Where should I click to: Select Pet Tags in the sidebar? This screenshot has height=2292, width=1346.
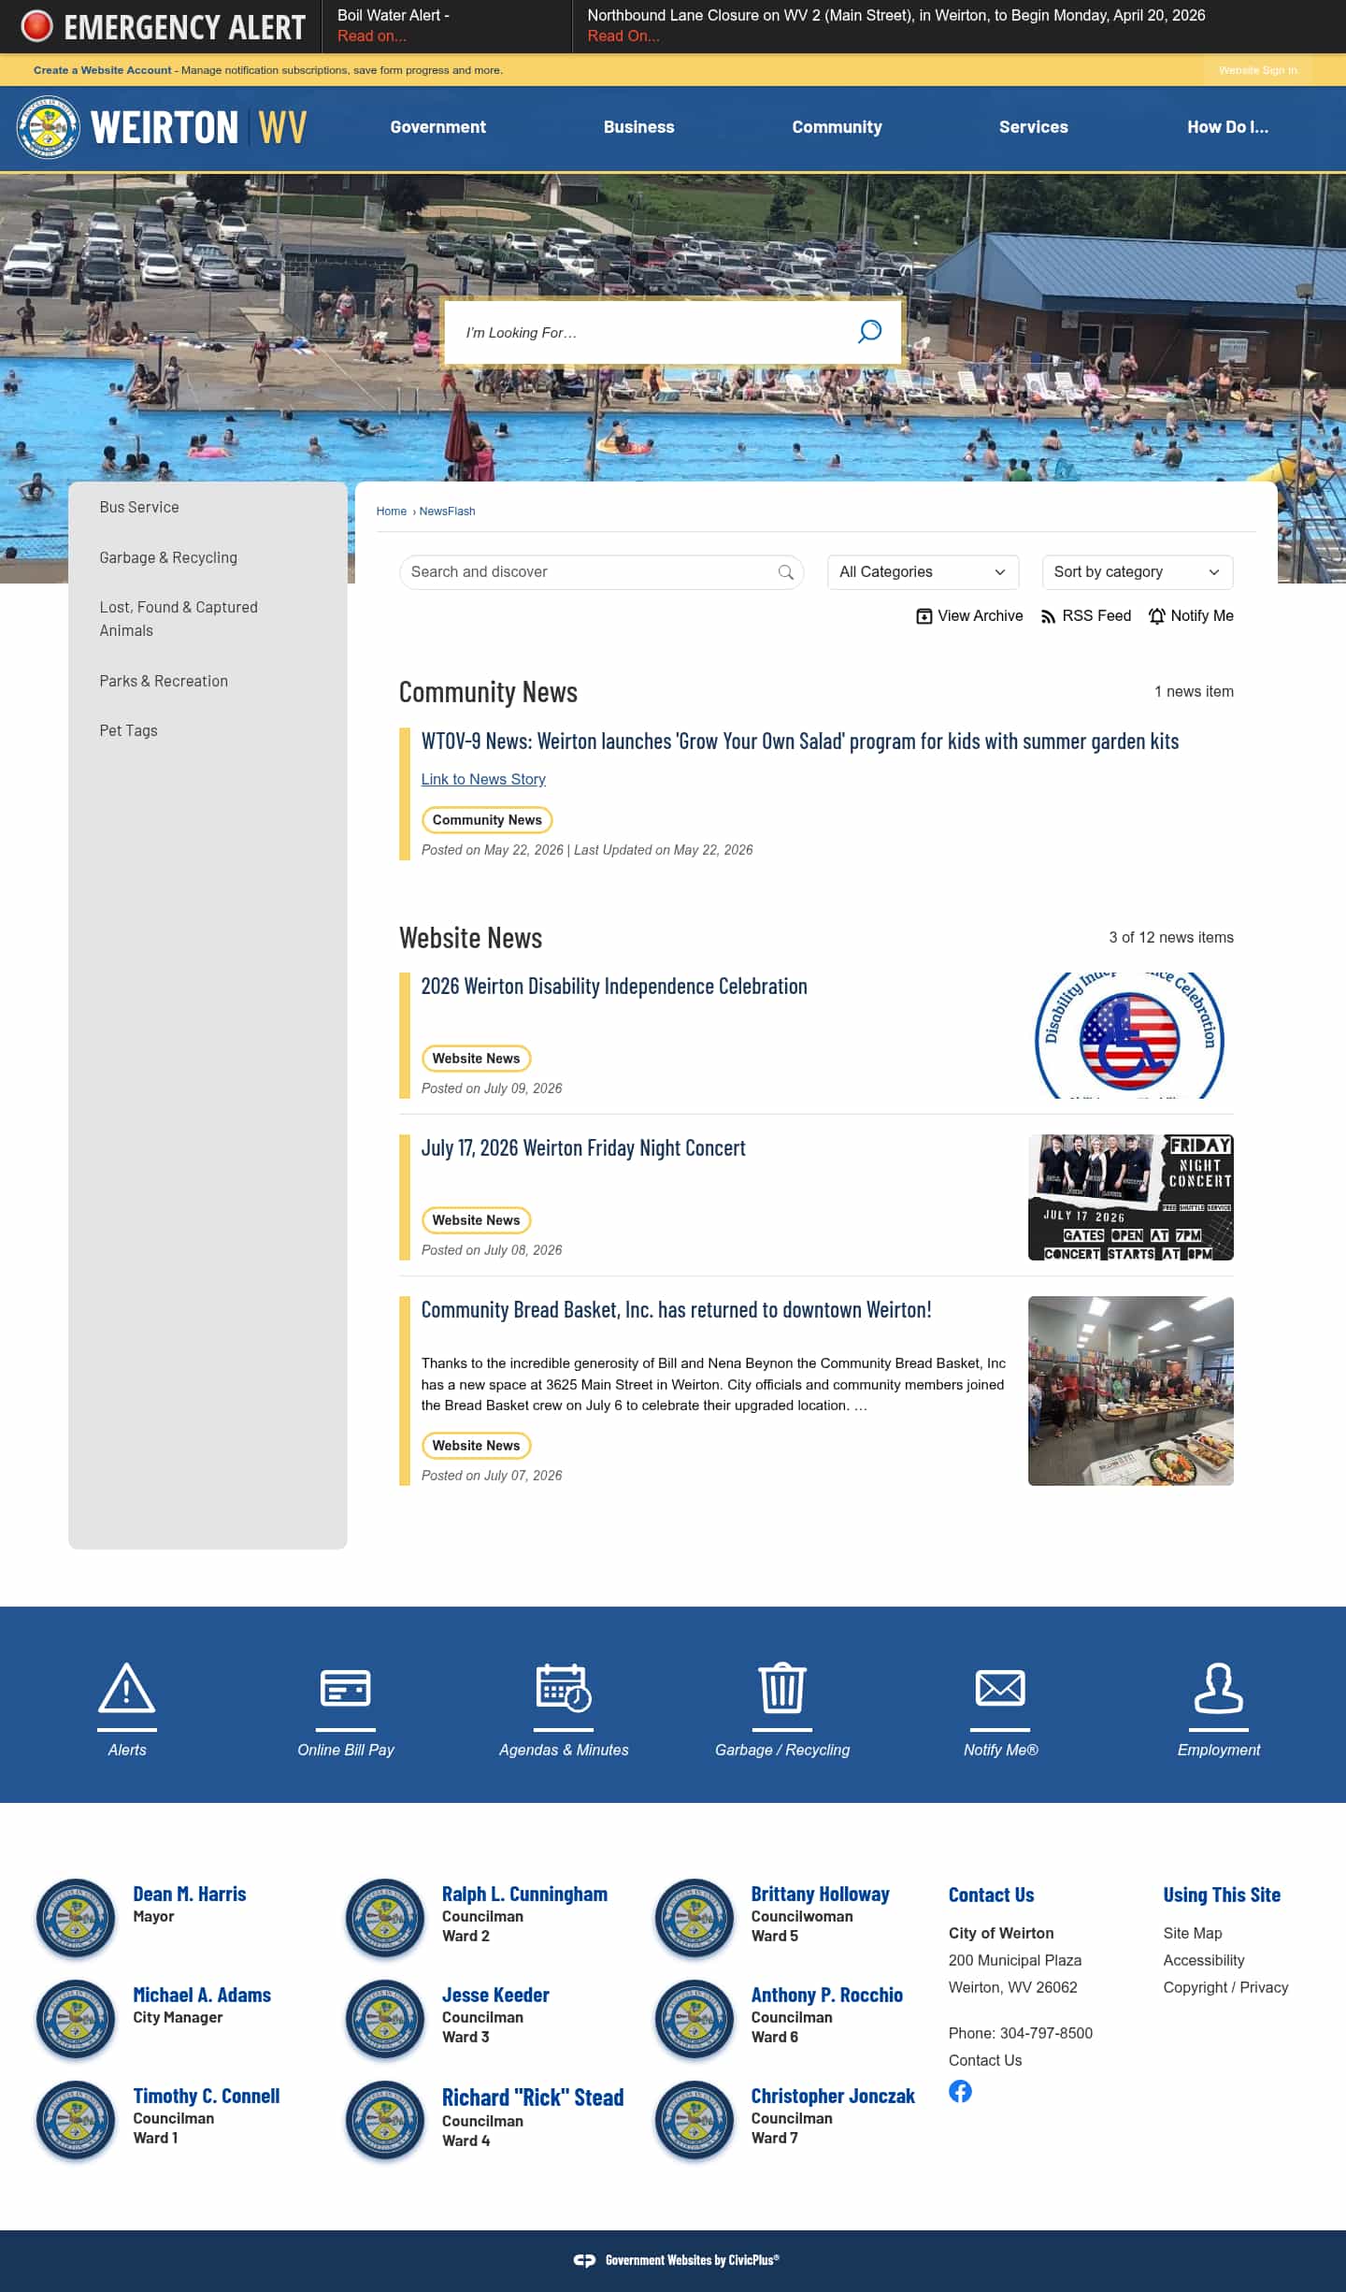coord(128,731)
